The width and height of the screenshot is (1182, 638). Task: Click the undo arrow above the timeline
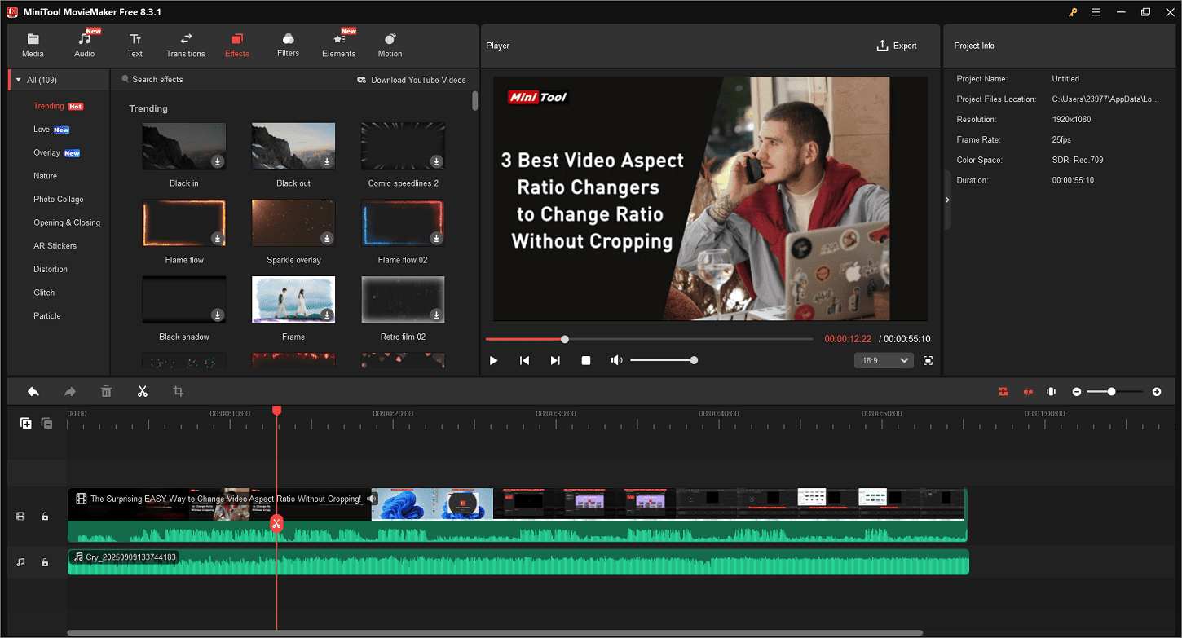[x=33, y=392]
